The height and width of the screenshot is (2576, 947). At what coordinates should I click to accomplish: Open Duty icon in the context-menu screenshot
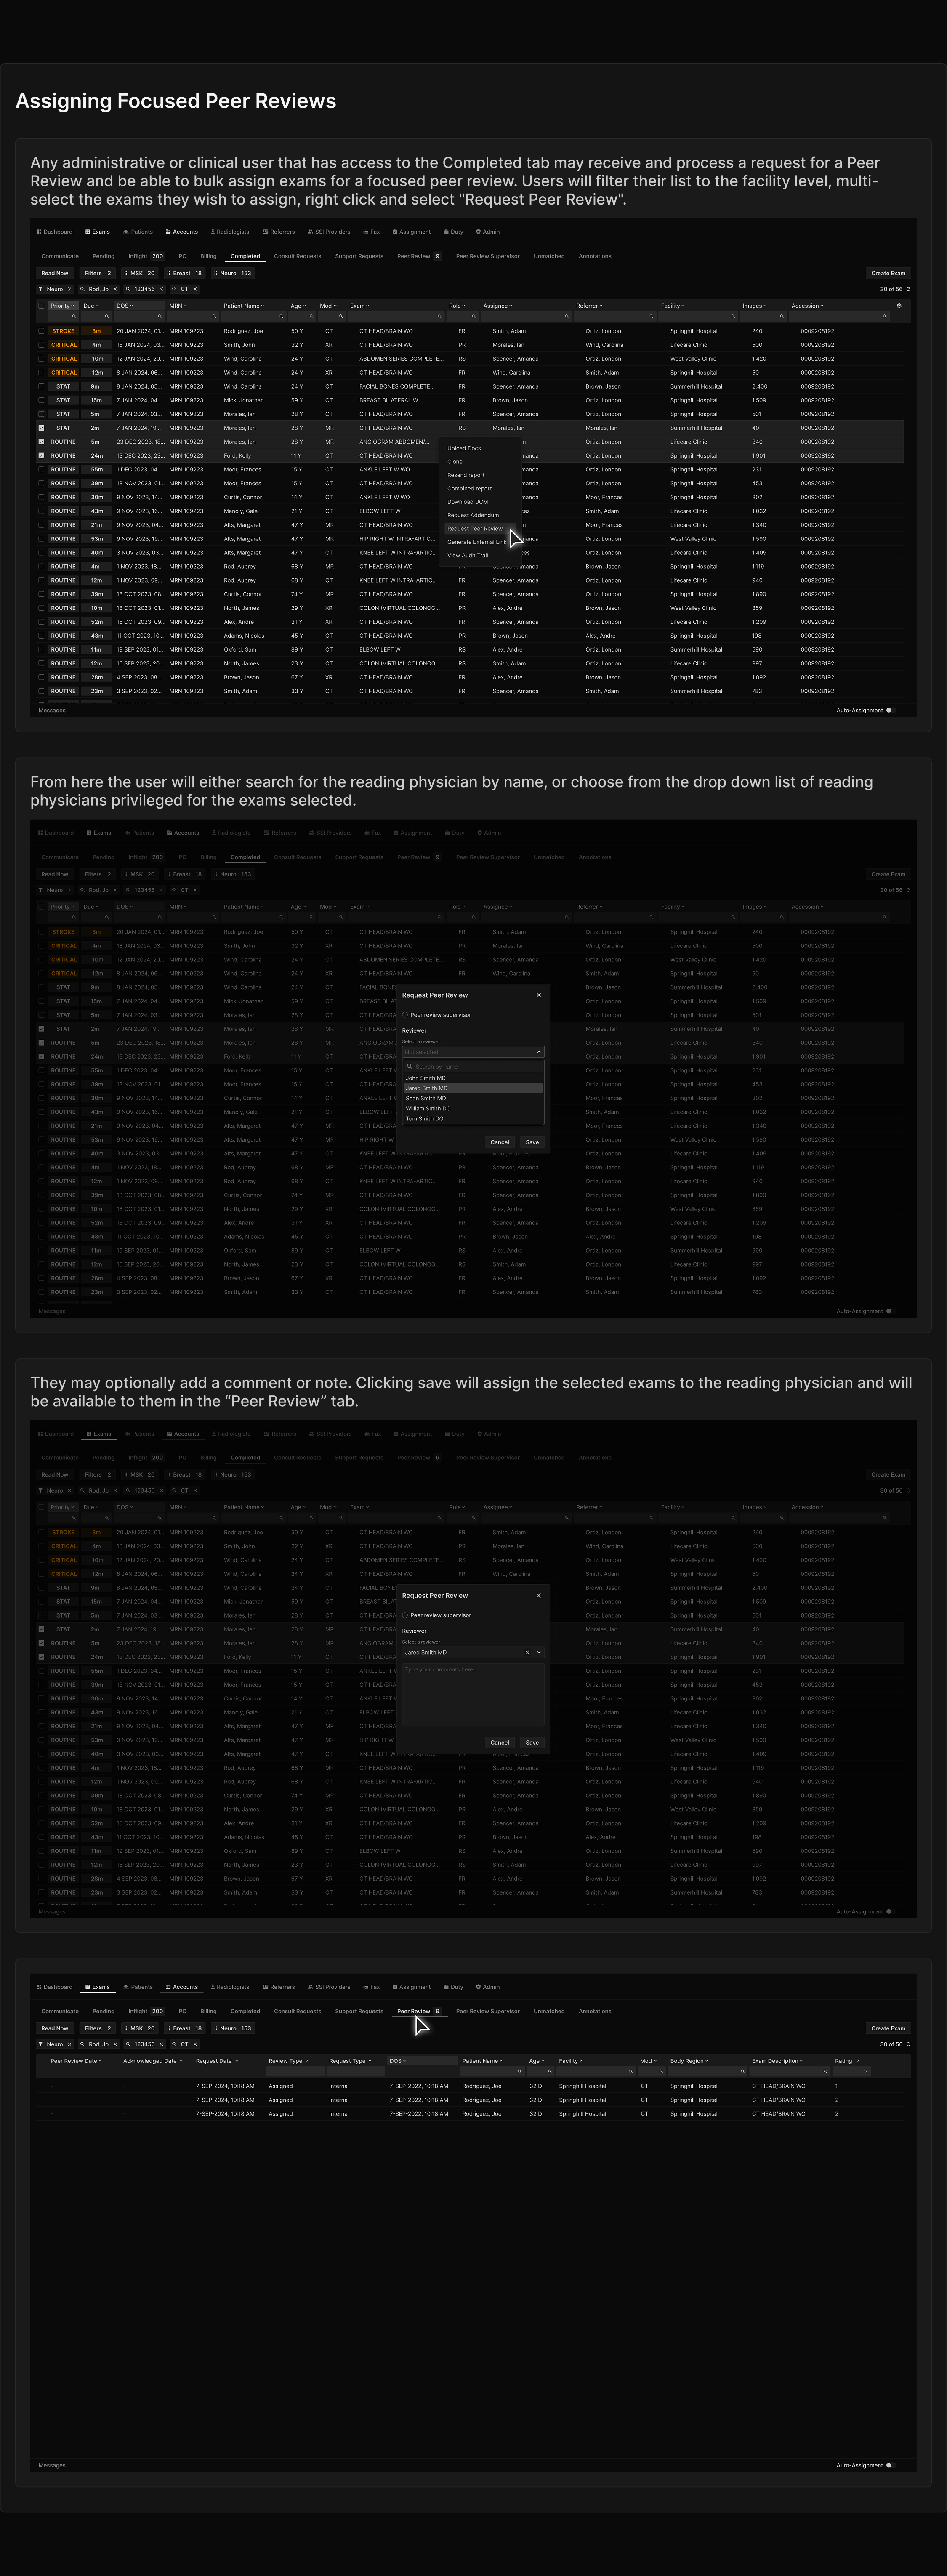(446, 232)
